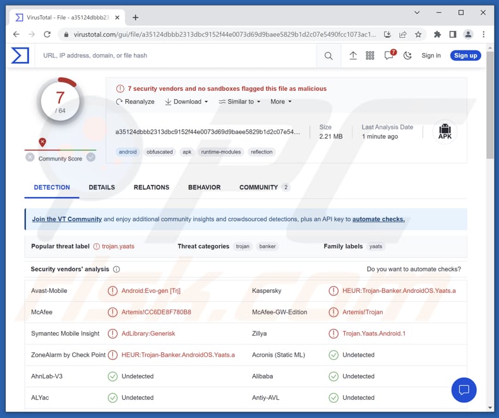This screenshot has width=499, height=418.
Task: Click info icon beside Security vendors' analysis
Action: point(116,270)
